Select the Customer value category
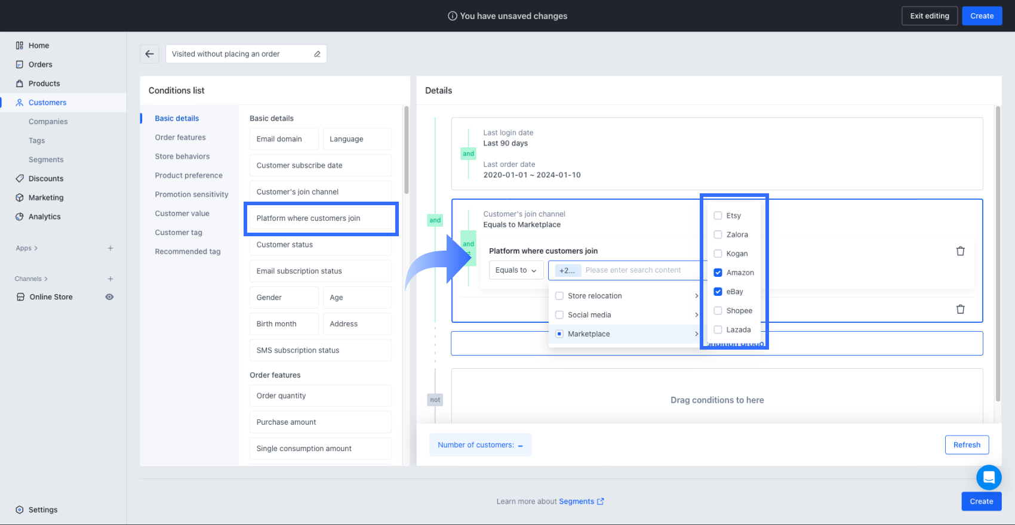The height and width of the screenshot is (525, 1015). coord(182,214)
